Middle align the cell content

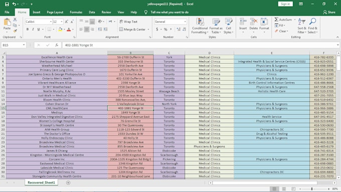tap(87, 22)
